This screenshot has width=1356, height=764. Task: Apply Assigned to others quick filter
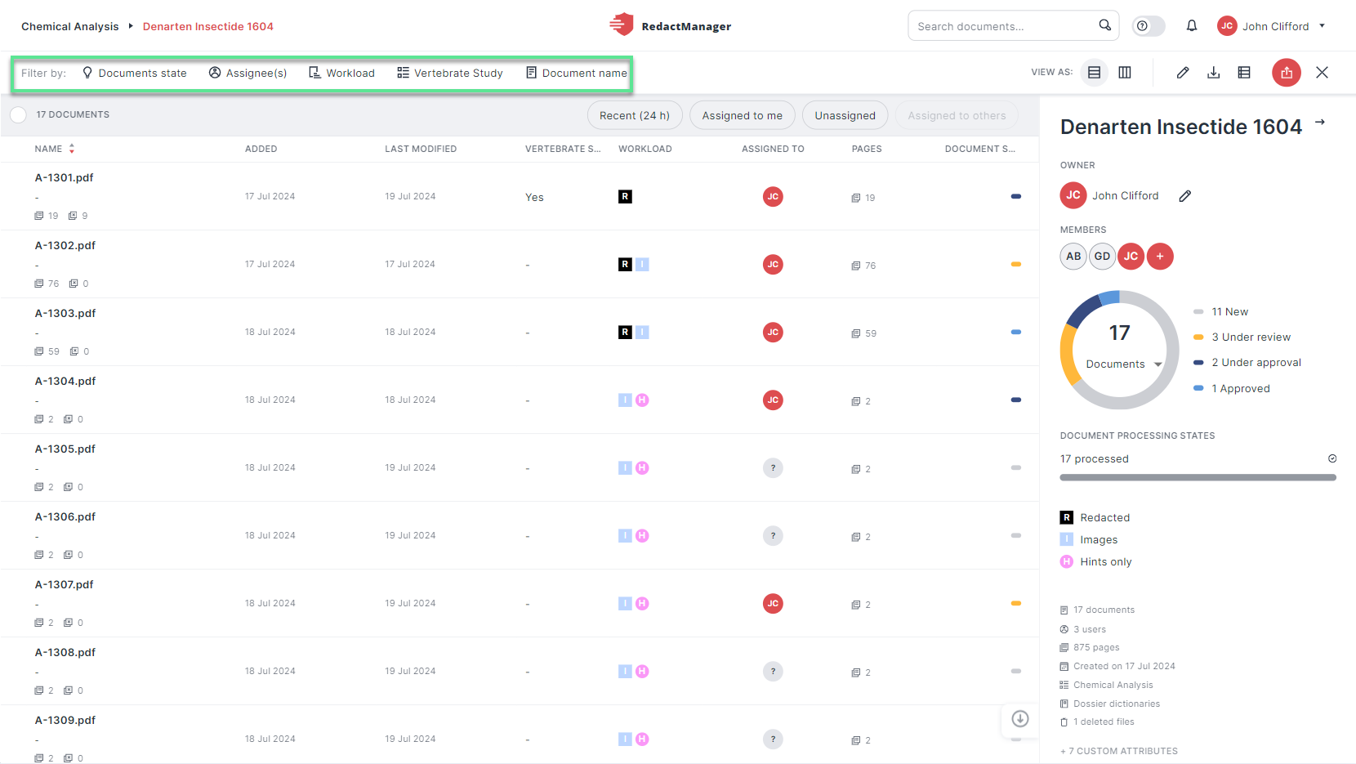point(957,115)
